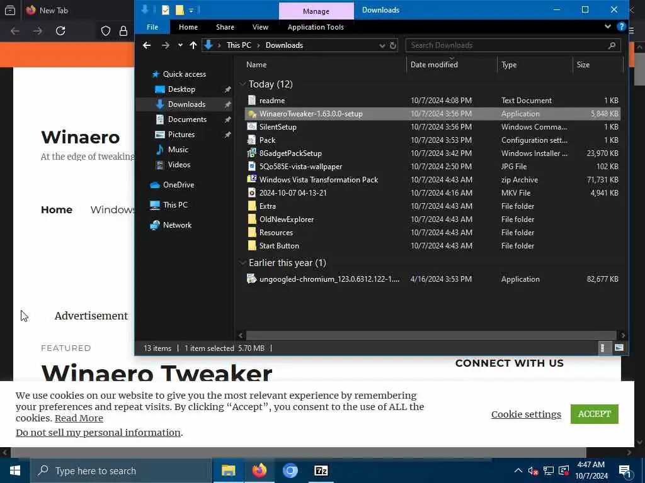Expand the ribbon with the chevron
This screenshot has width=645, height=483.
[608, 26]
